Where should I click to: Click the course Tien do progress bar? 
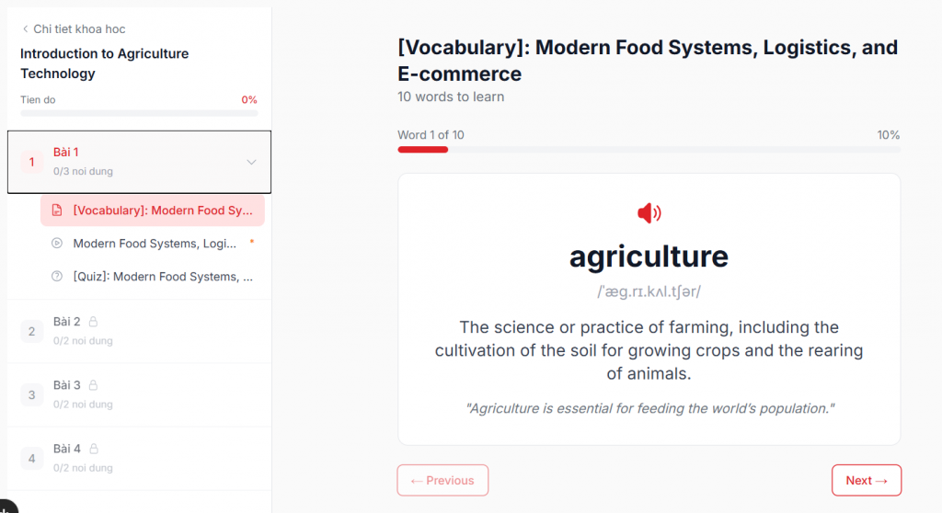click(x=139, y=113)
